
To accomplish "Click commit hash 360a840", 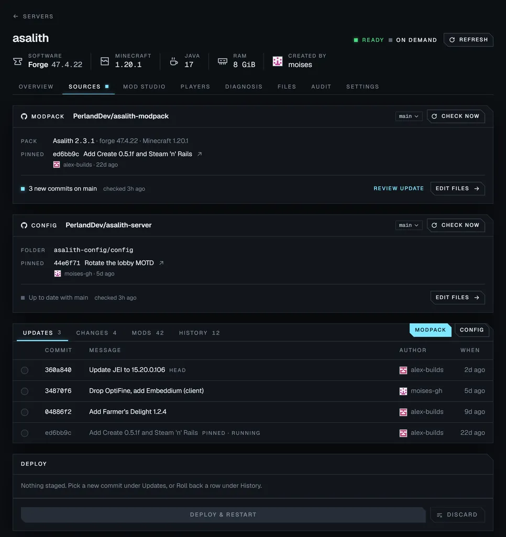I will [58, 370].
